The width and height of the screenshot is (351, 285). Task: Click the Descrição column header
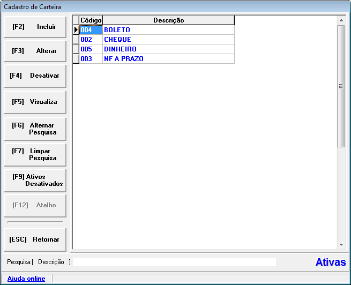tap(168, 20)
